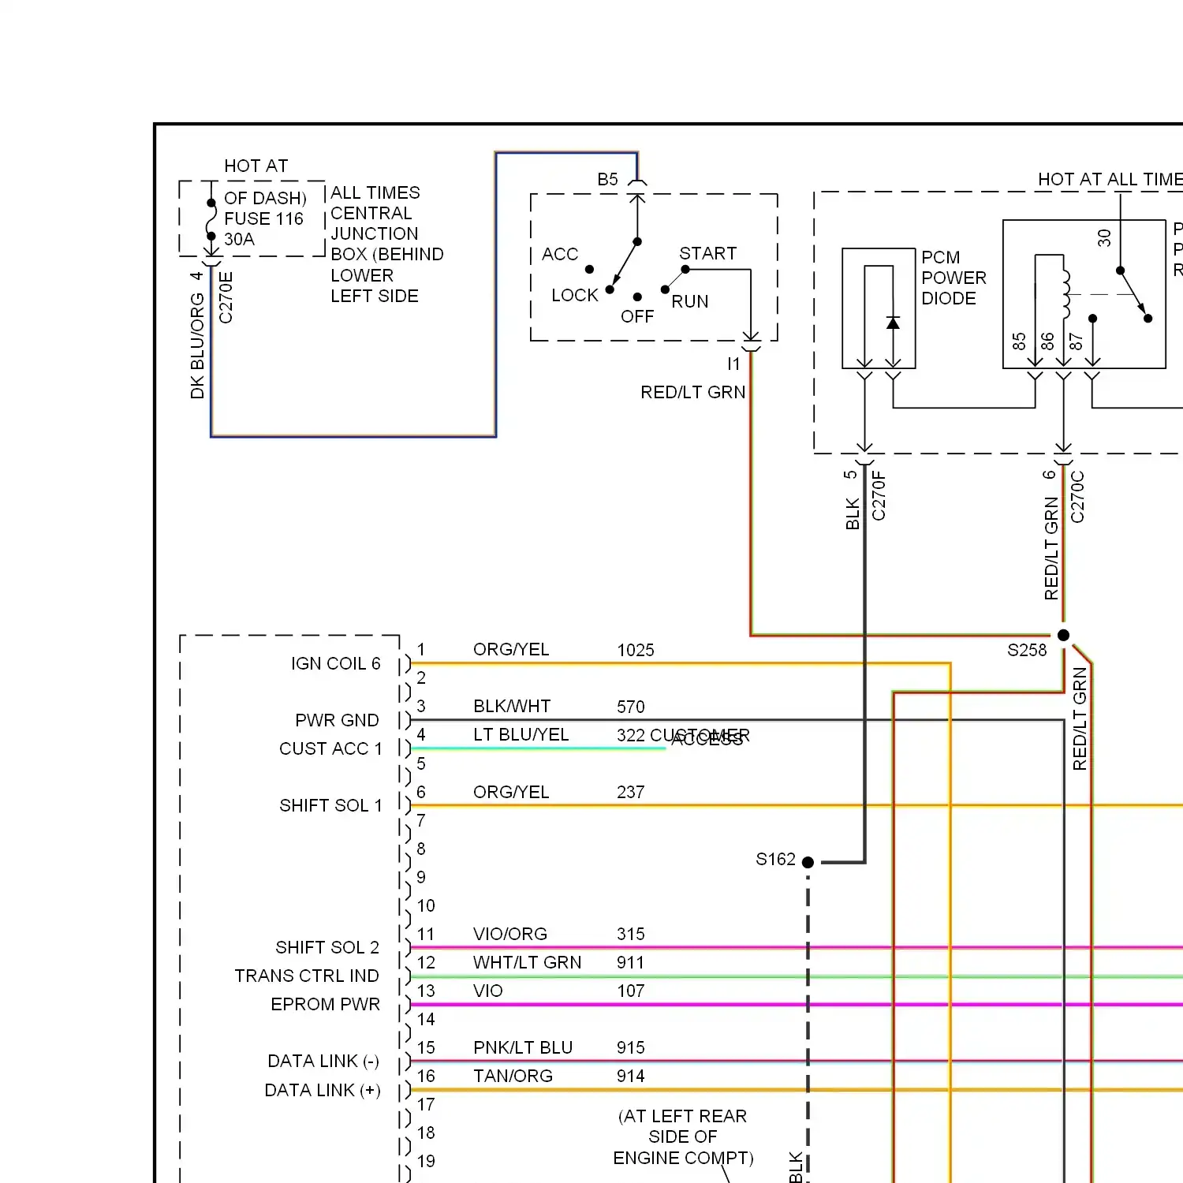Click relay terminal "87" label
This screenshot has height=1183, width=1183.
(1076, 341)
